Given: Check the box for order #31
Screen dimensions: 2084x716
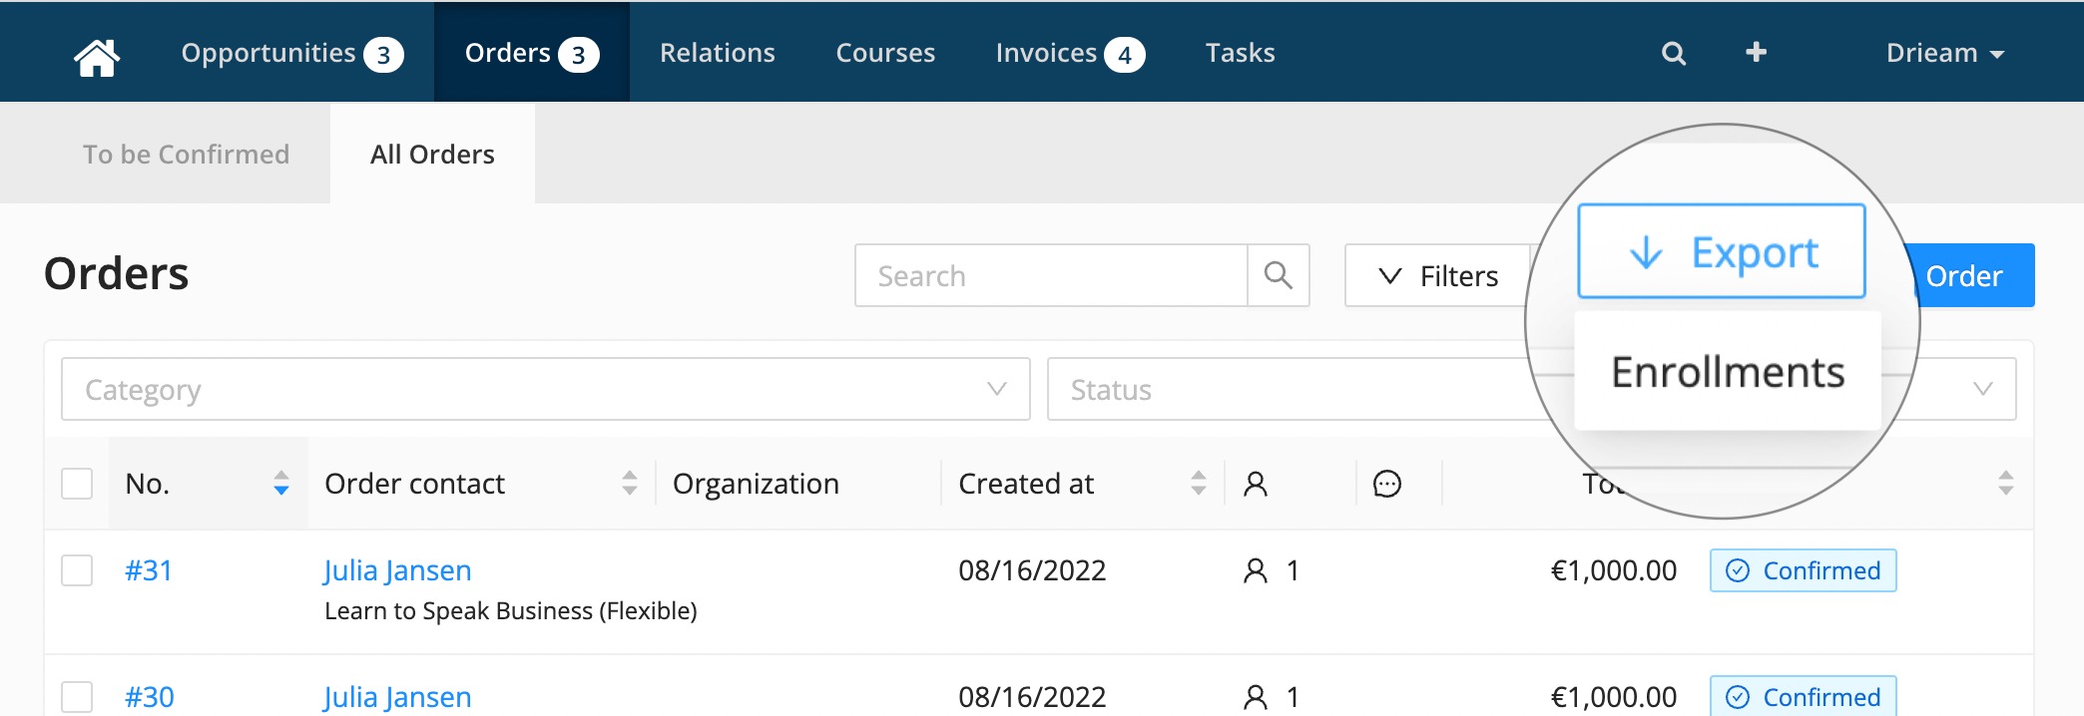Looking at the screenshot, I should click(77, 570).
